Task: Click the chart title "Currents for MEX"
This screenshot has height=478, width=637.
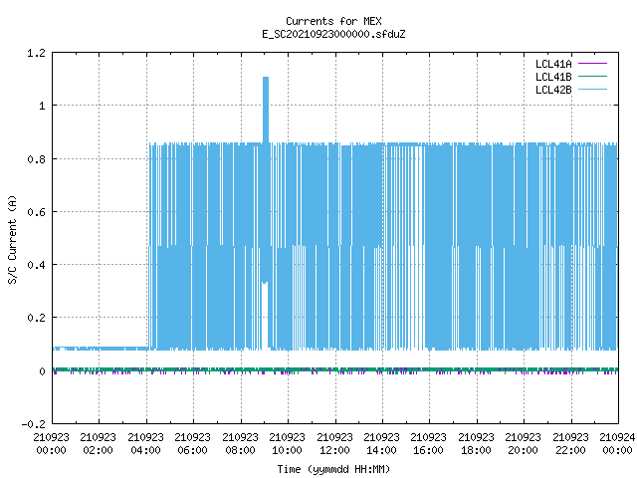Action: pos(333,21)
